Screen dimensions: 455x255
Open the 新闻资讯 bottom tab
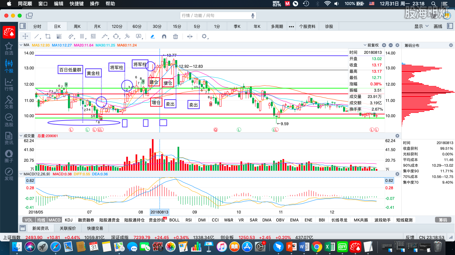coord(40,228)
